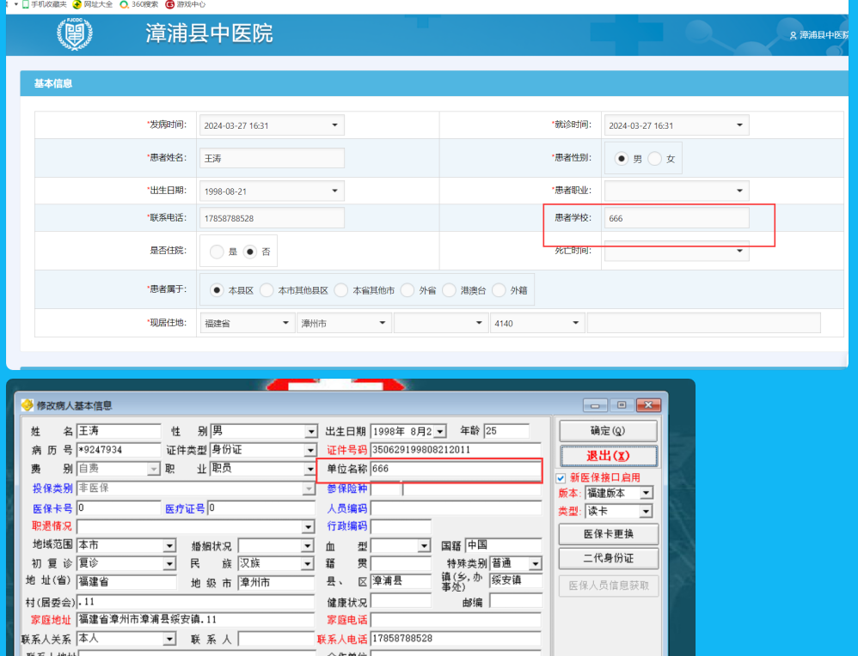Click the 年龄 field showing 25

point(506,431)
